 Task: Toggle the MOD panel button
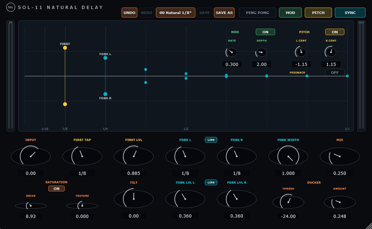coord(290,13)
